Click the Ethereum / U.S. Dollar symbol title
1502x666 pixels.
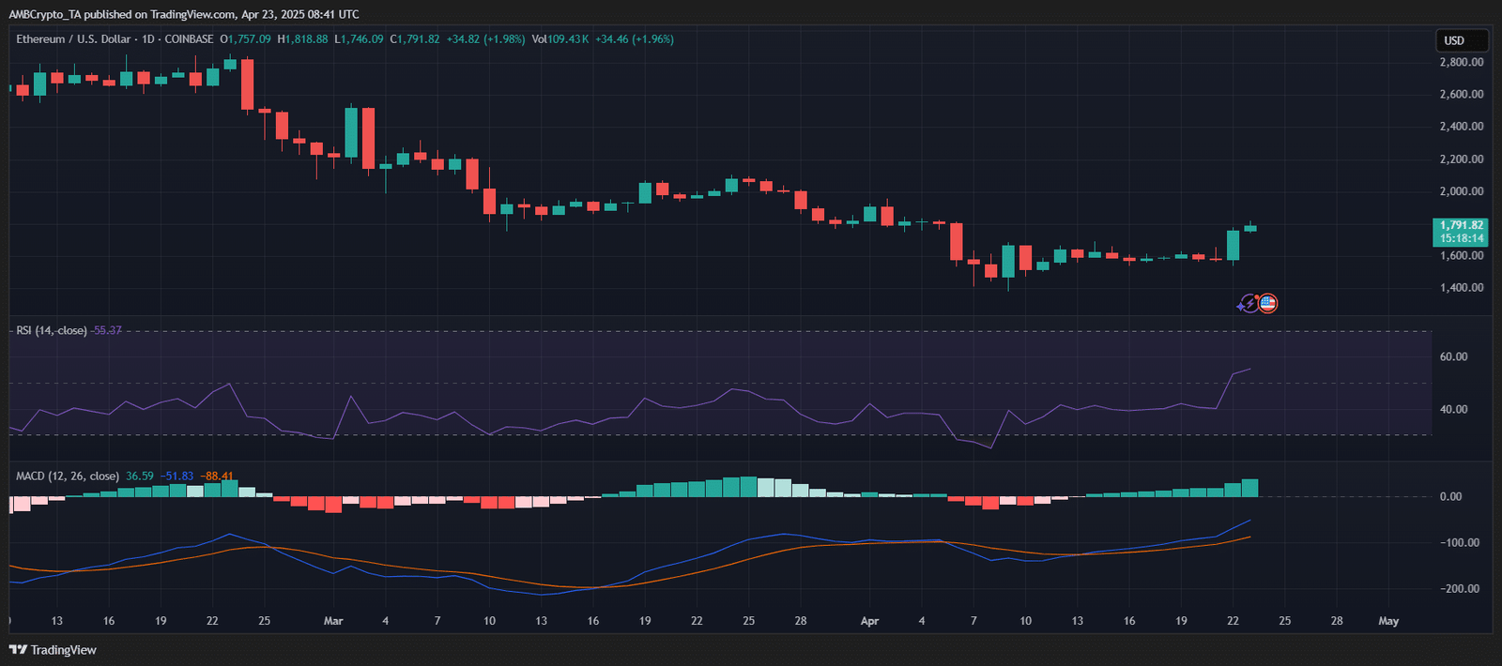tap(73, 39)
